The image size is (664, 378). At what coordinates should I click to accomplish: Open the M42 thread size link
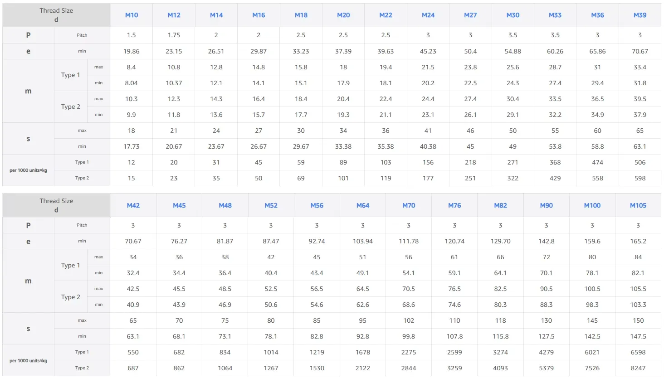[133, 205]
